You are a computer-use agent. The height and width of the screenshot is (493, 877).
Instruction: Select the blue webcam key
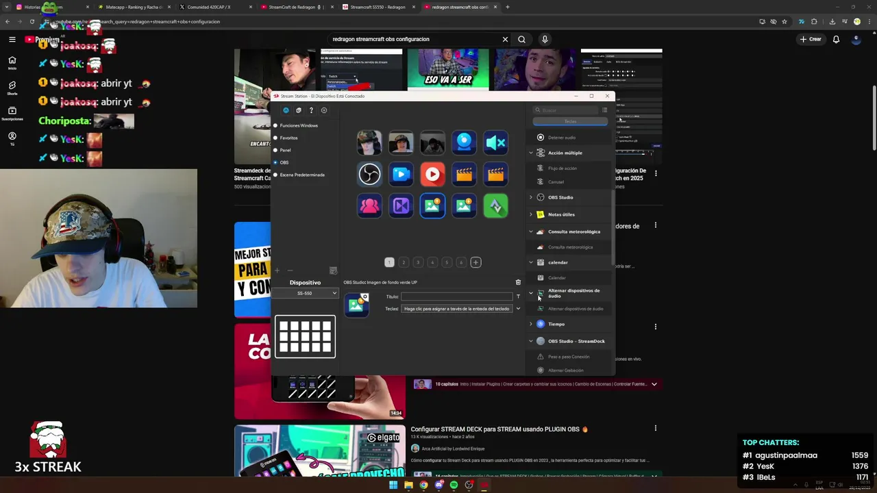[x=464, y=142]
